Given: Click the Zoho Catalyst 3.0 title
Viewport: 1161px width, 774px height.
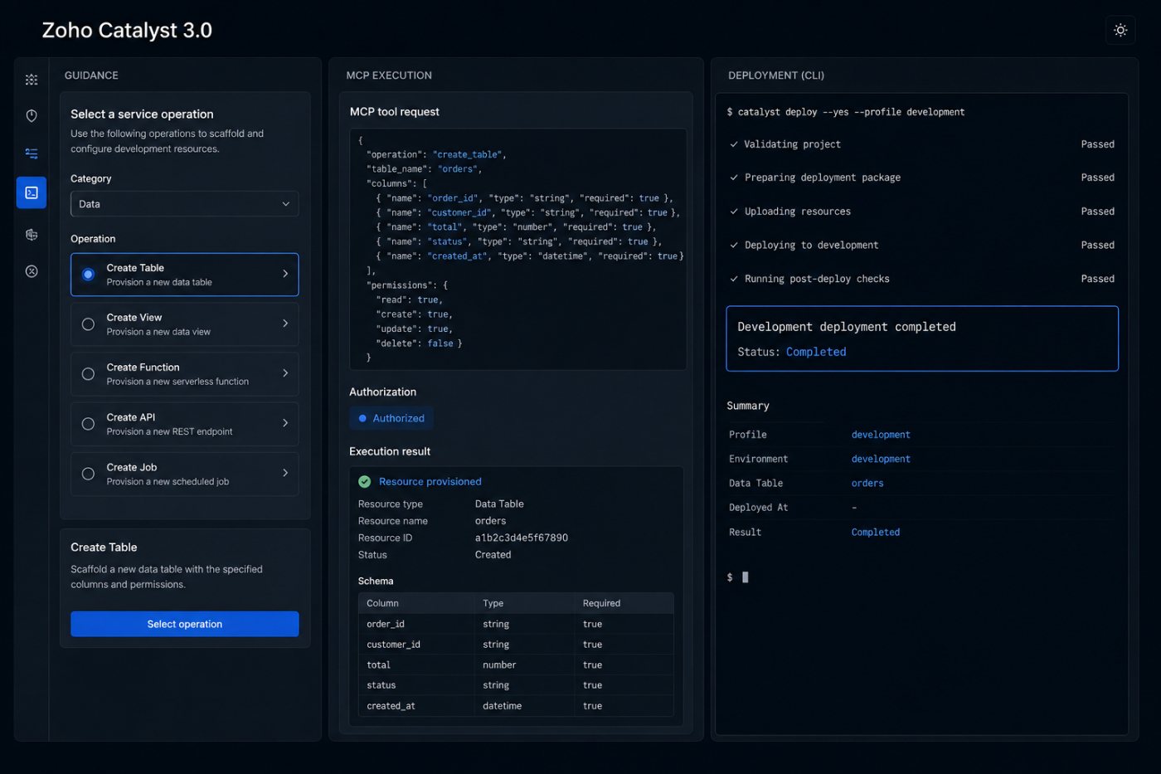Looking at the screenshot, I should coord(127,31).
